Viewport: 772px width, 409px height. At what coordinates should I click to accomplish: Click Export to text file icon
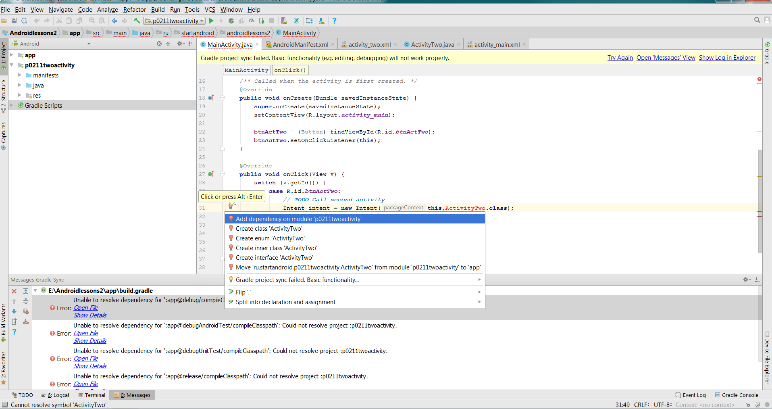[x=14, y=321]
